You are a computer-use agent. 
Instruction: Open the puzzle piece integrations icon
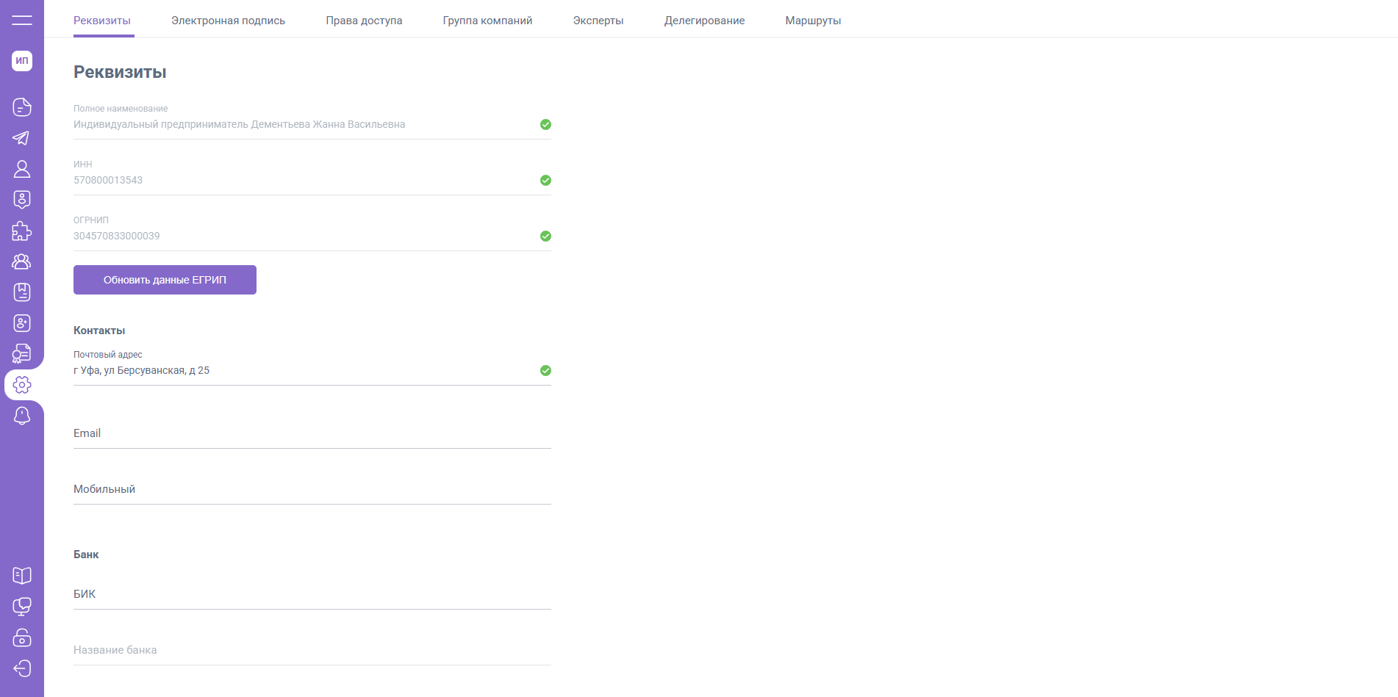coord(22,231)
